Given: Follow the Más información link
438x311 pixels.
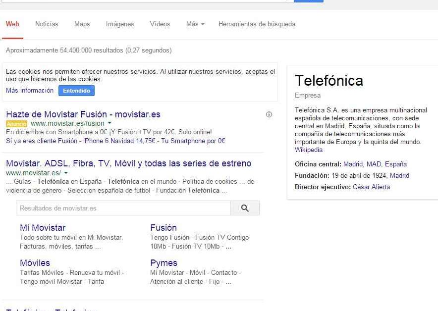Looking at the screenshot, I should 30,91.
